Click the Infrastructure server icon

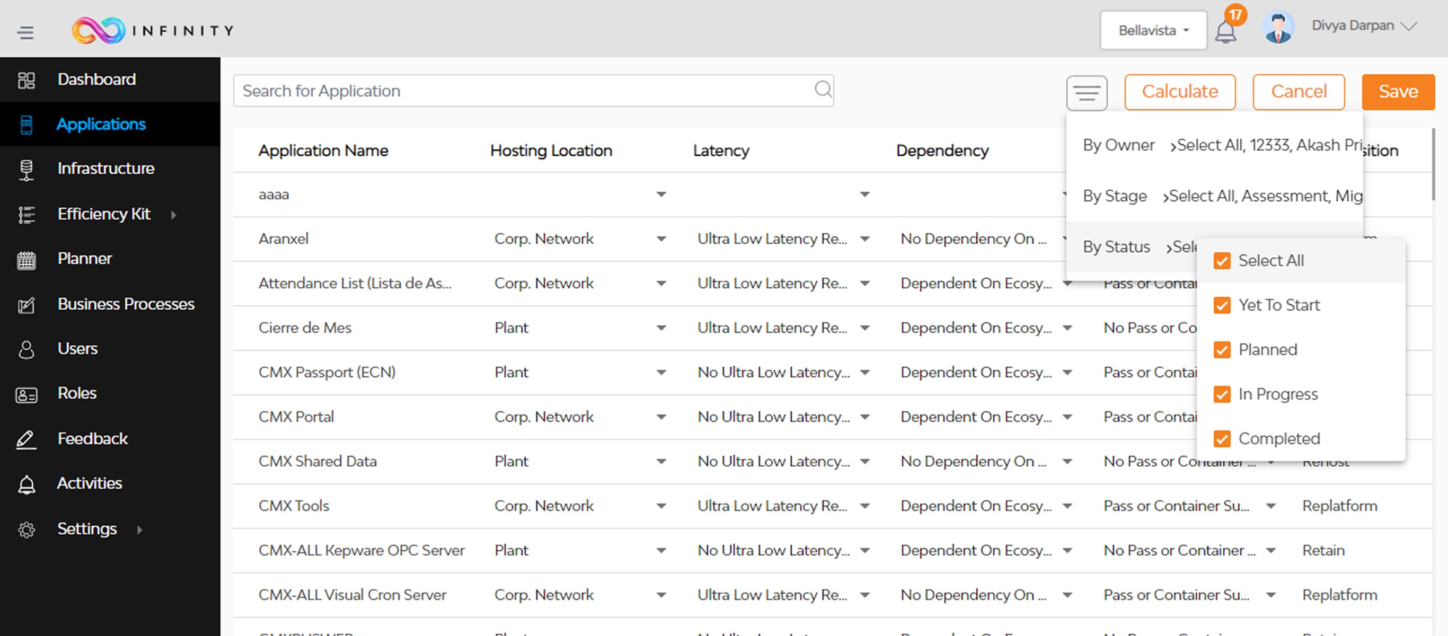[x=27, y=169]
